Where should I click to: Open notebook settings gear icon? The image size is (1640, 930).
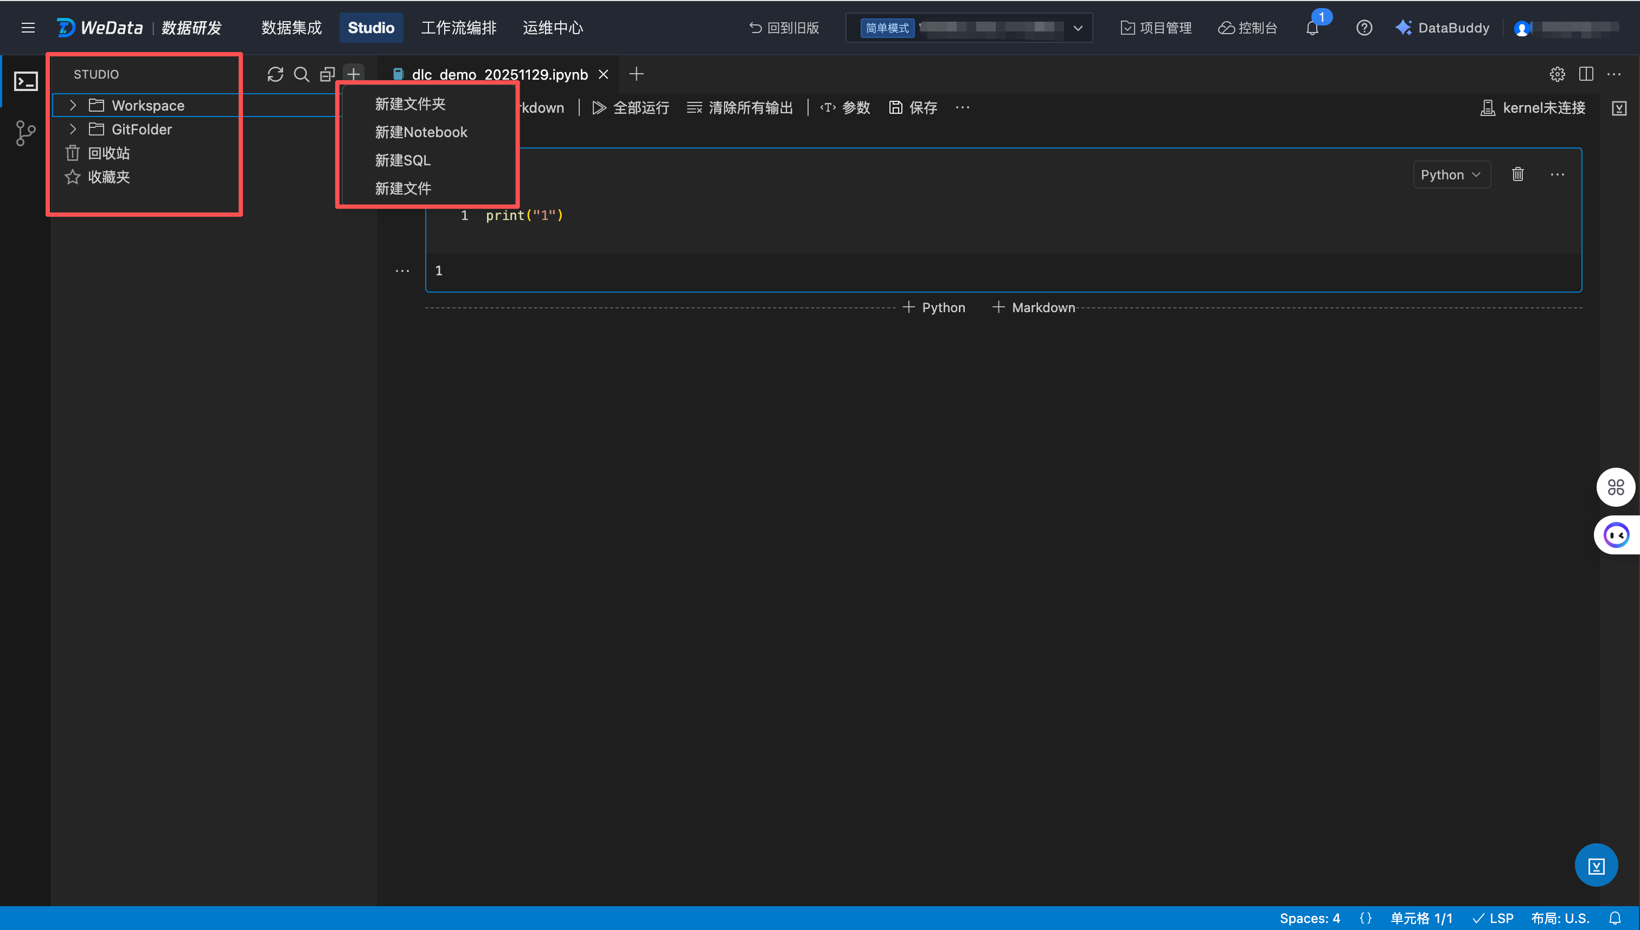(1557, 74)
